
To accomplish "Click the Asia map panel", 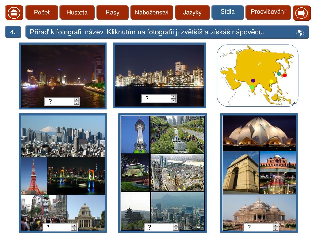I will click(258, 76).
